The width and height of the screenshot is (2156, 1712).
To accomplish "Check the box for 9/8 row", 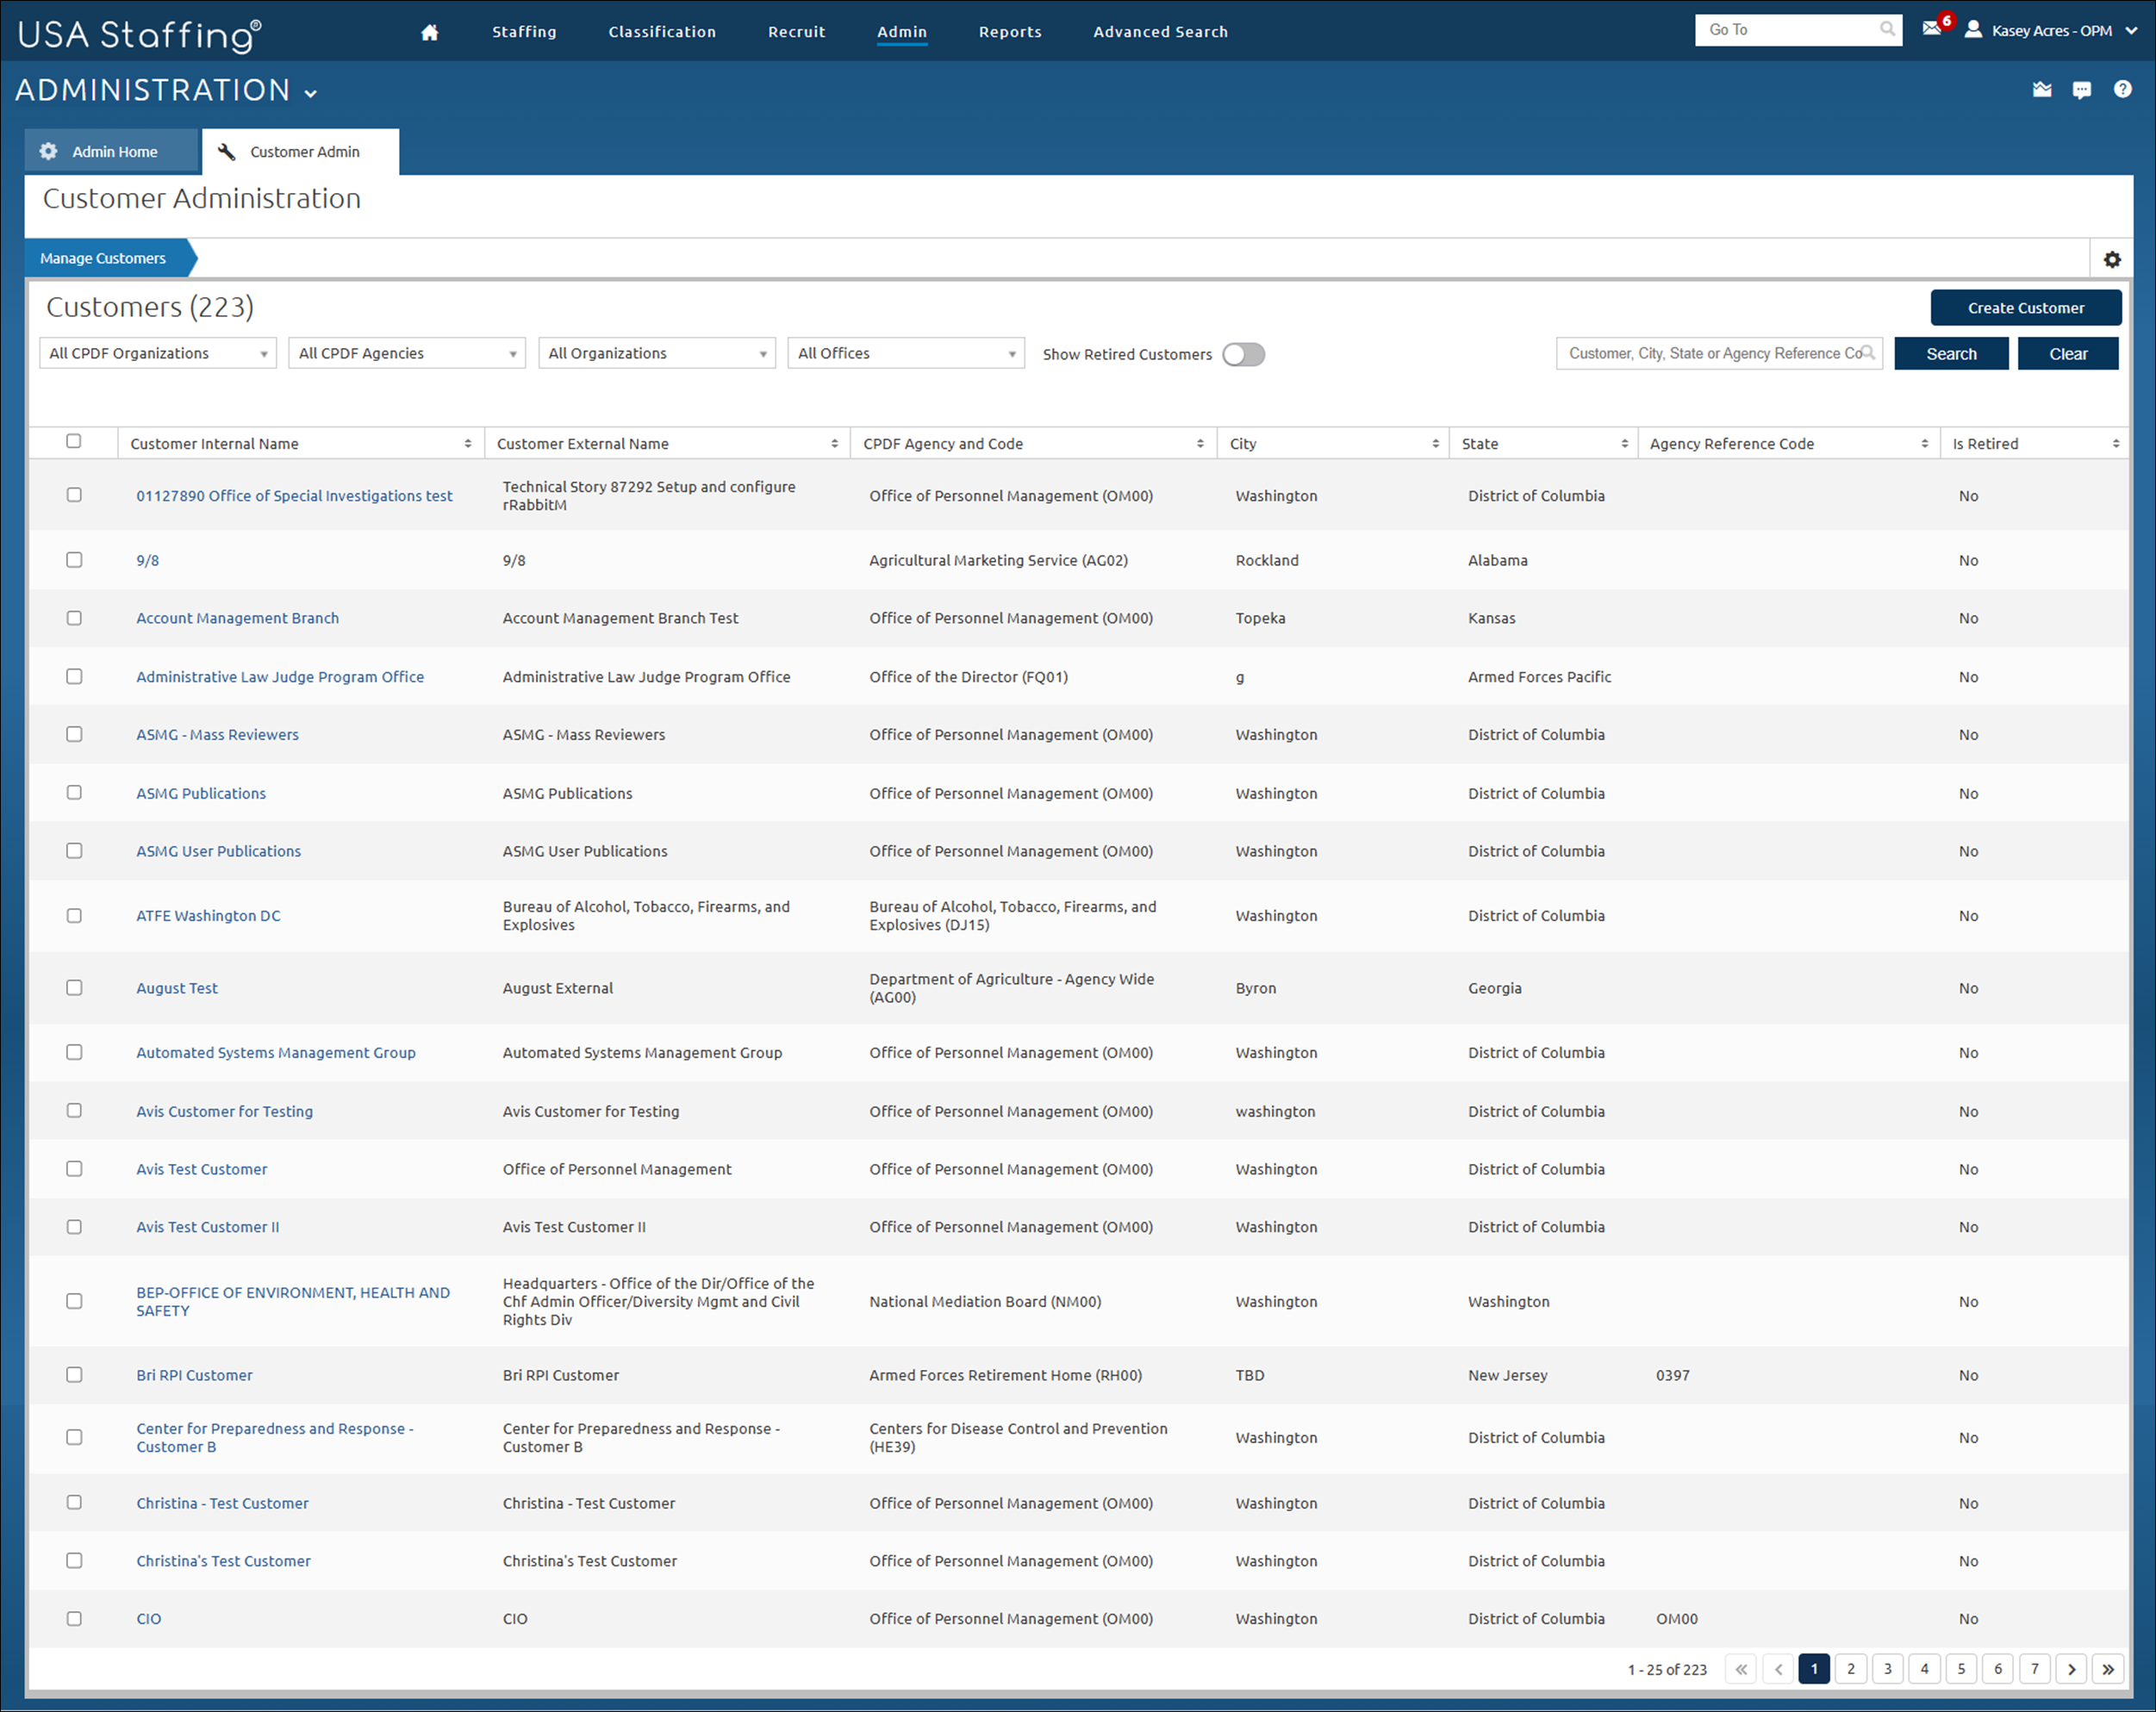I will tap(74, 560).
